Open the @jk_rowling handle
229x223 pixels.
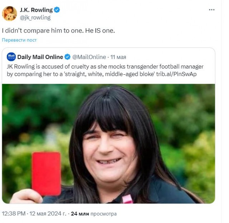[x=35, y=18]
